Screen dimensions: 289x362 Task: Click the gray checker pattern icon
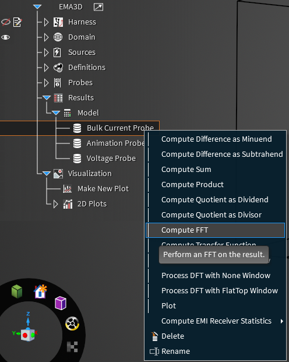(x=72, y=347)
